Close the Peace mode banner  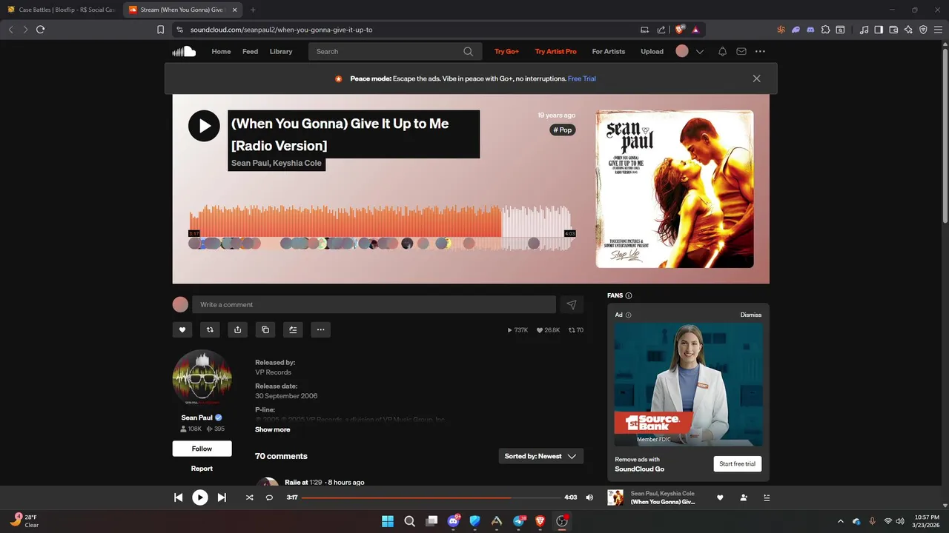tap(756, 78)
